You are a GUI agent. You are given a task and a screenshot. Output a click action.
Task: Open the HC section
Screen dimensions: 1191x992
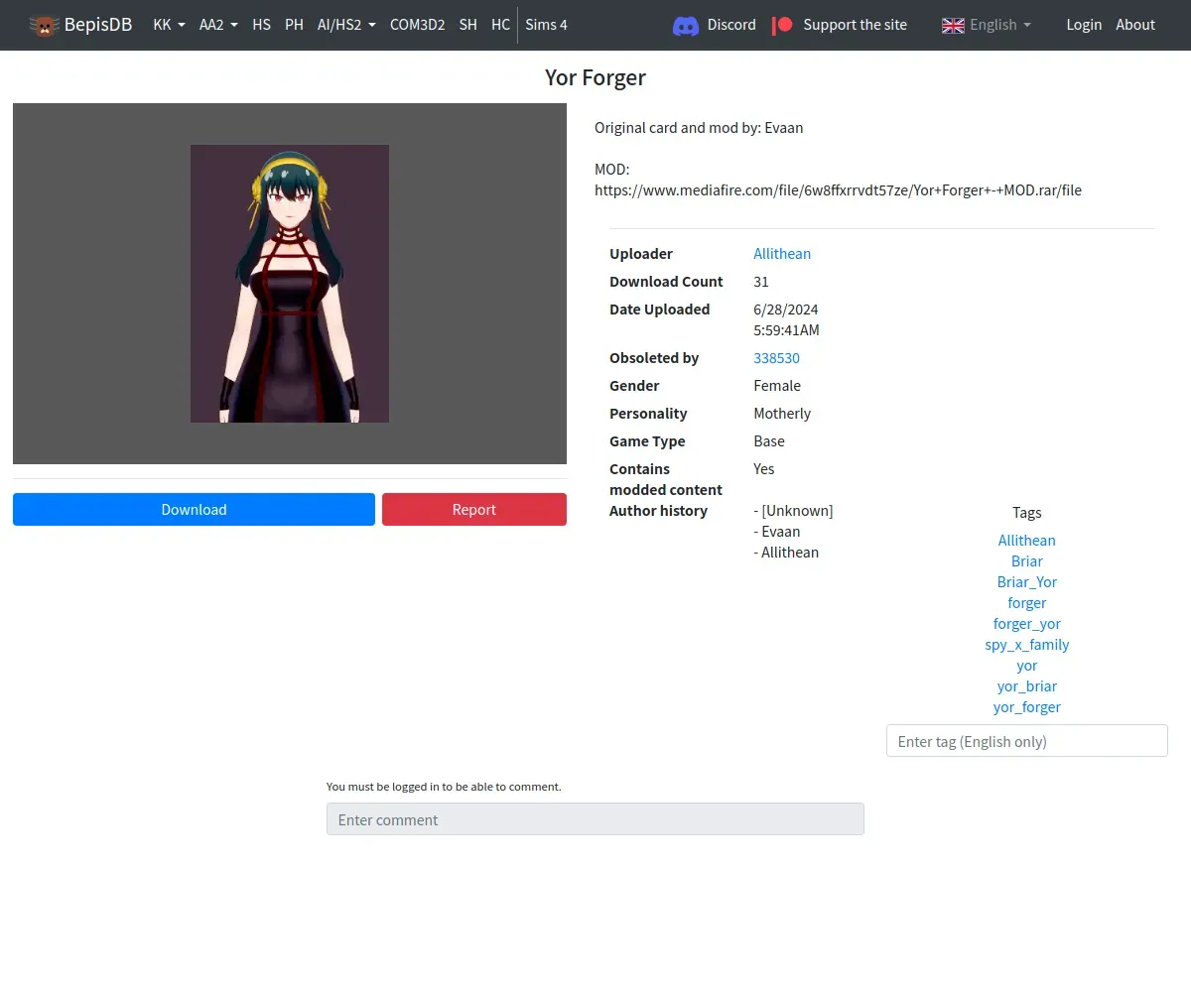tap(500, 25)
